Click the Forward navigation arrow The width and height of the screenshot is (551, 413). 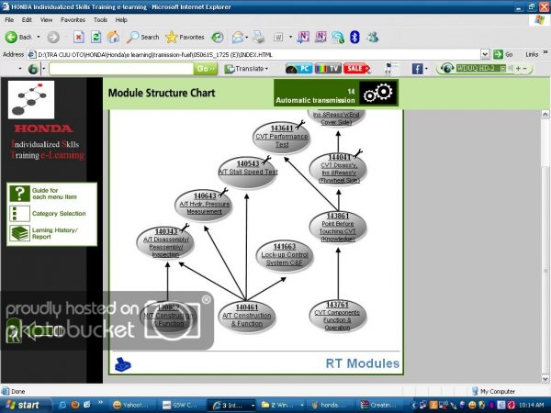pos(53,37)
